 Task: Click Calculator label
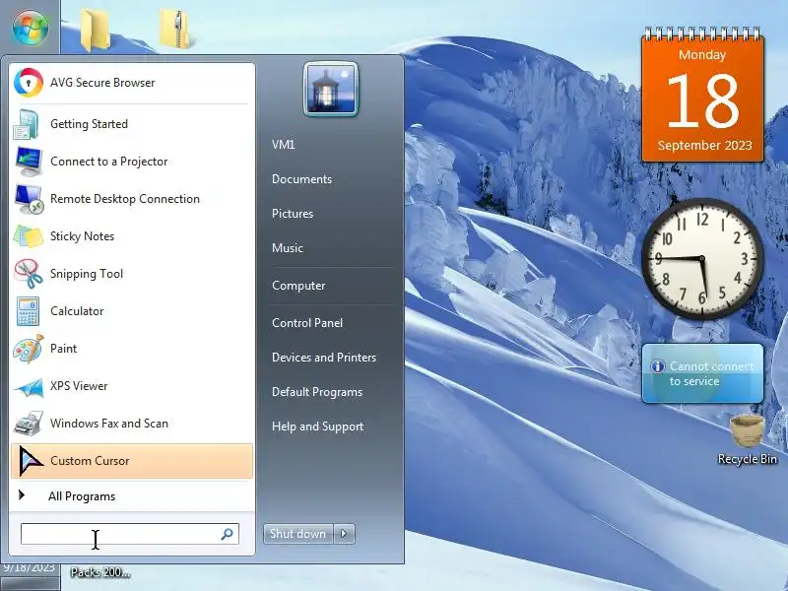77,311
